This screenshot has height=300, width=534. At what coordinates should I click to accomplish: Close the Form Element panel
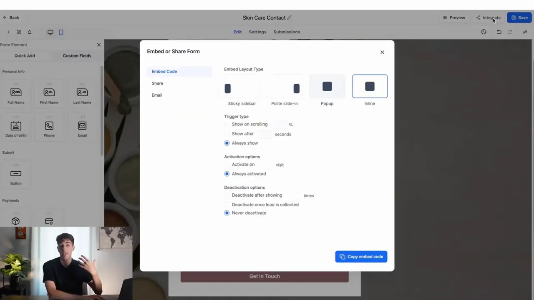click(99, 45)
